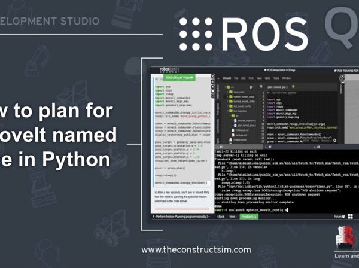Image resolution: width=359 pixels, height=268 pixels.
Task: Click the green Feedback button
Action: (249, 217)
